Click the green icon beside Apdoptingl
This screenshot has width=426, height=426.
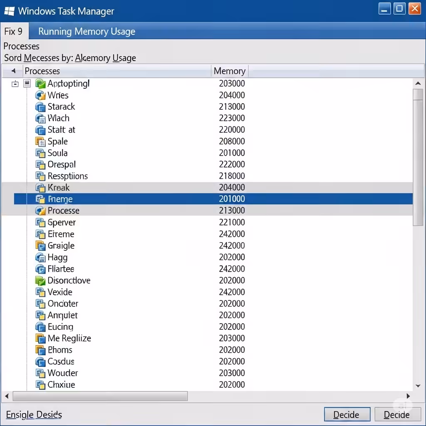tap(40, 84)
